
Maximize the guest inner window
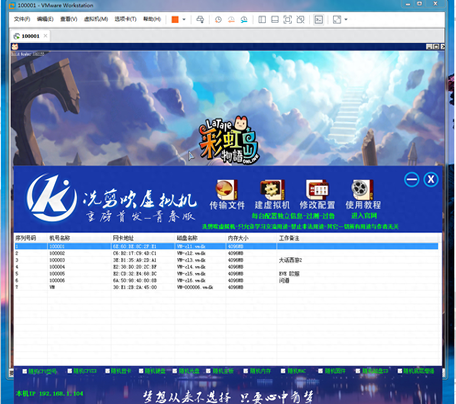[436, 46]
